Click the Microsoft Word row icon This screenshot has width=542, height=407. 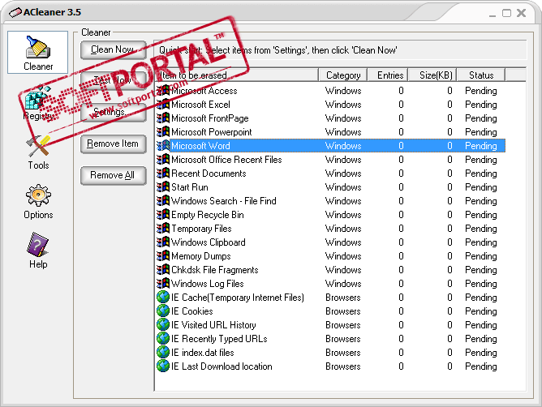coord(163,146)
